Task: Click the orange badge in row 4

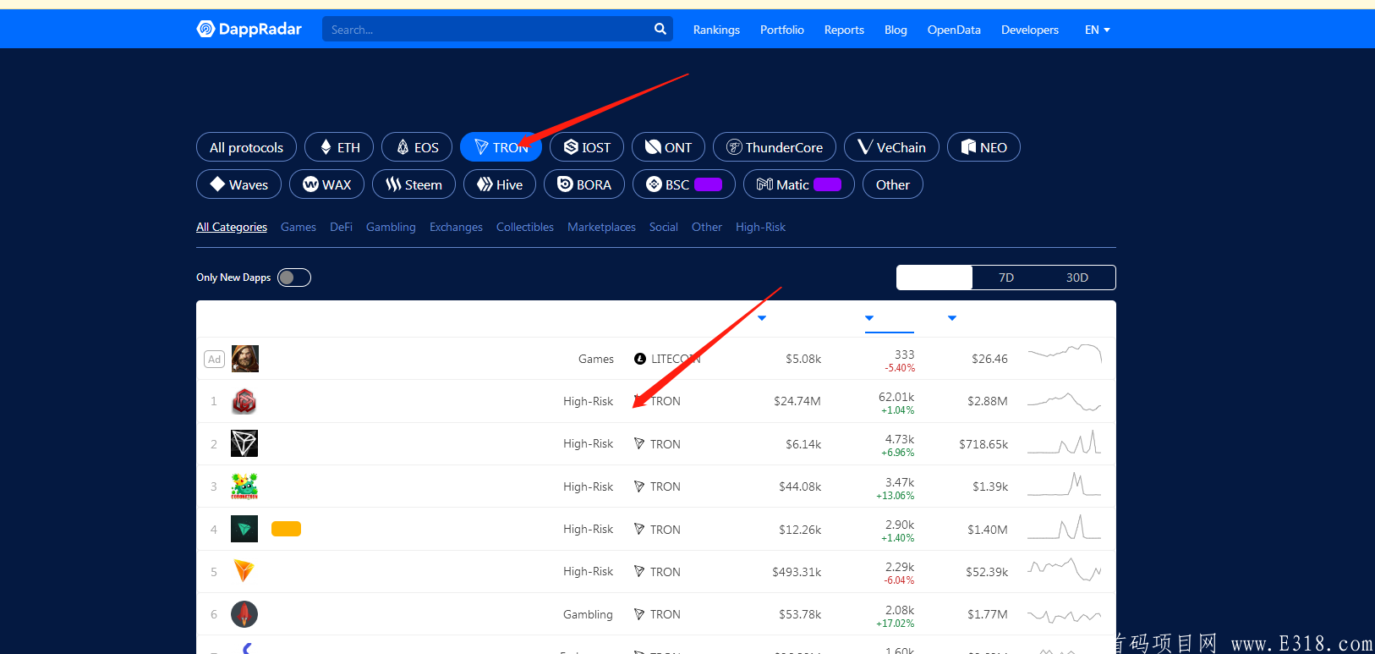Action: [x=286, y=529]
